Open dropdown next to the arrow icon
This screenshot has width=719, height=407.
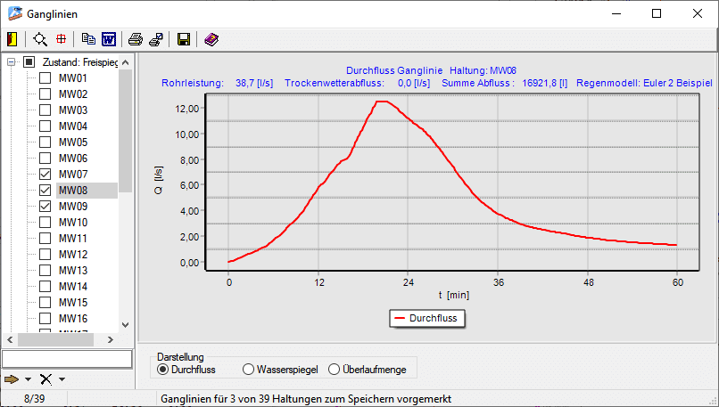(29, 379)
